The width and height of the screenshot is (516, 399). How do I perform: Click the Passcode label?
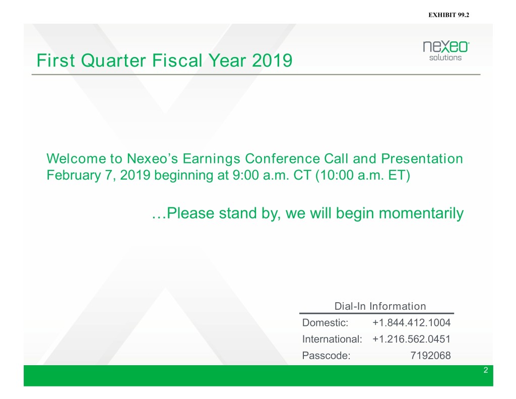pyautogui.click(x=326, y=356)
